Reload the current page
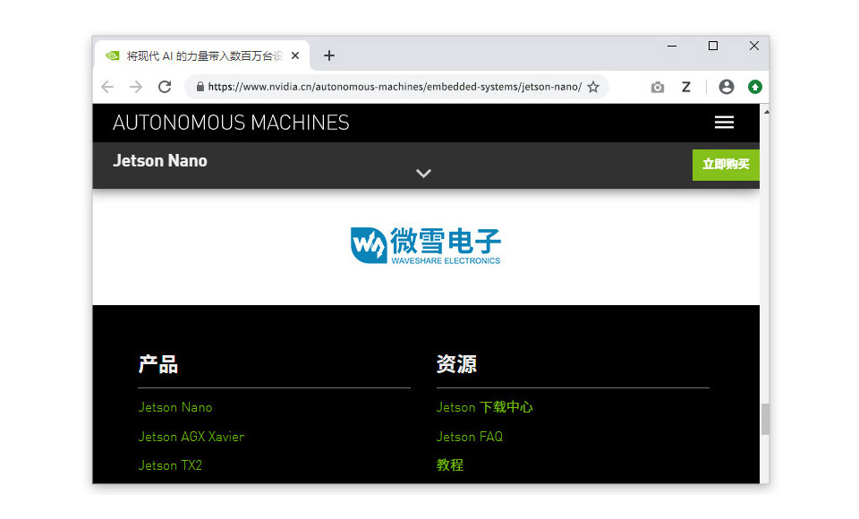Viewport: 859px width, 519px height. tap(165, 87)
